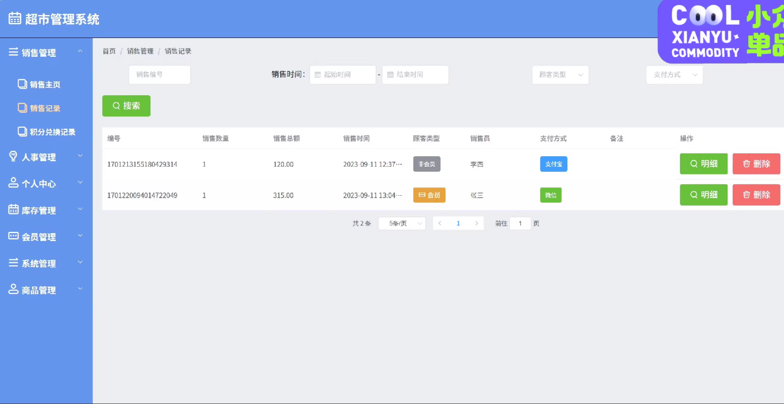
Task: Open the 支付方式 filter dropdown
Action: [674, 75]
